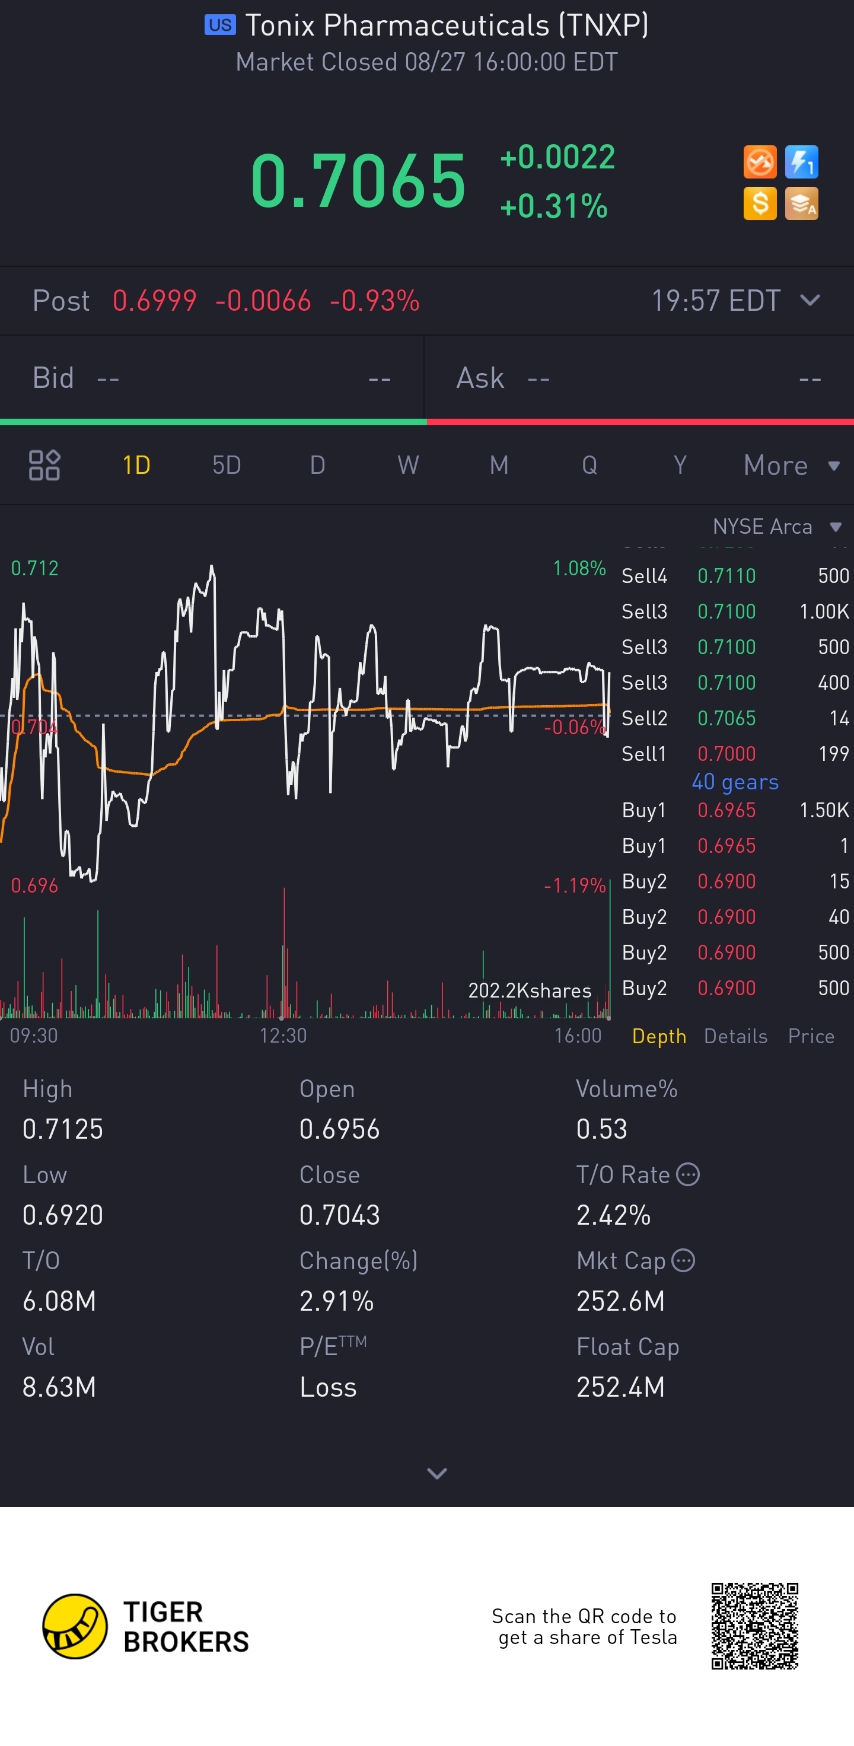Expand the post-market time dropdown chevron

[811, 300]
